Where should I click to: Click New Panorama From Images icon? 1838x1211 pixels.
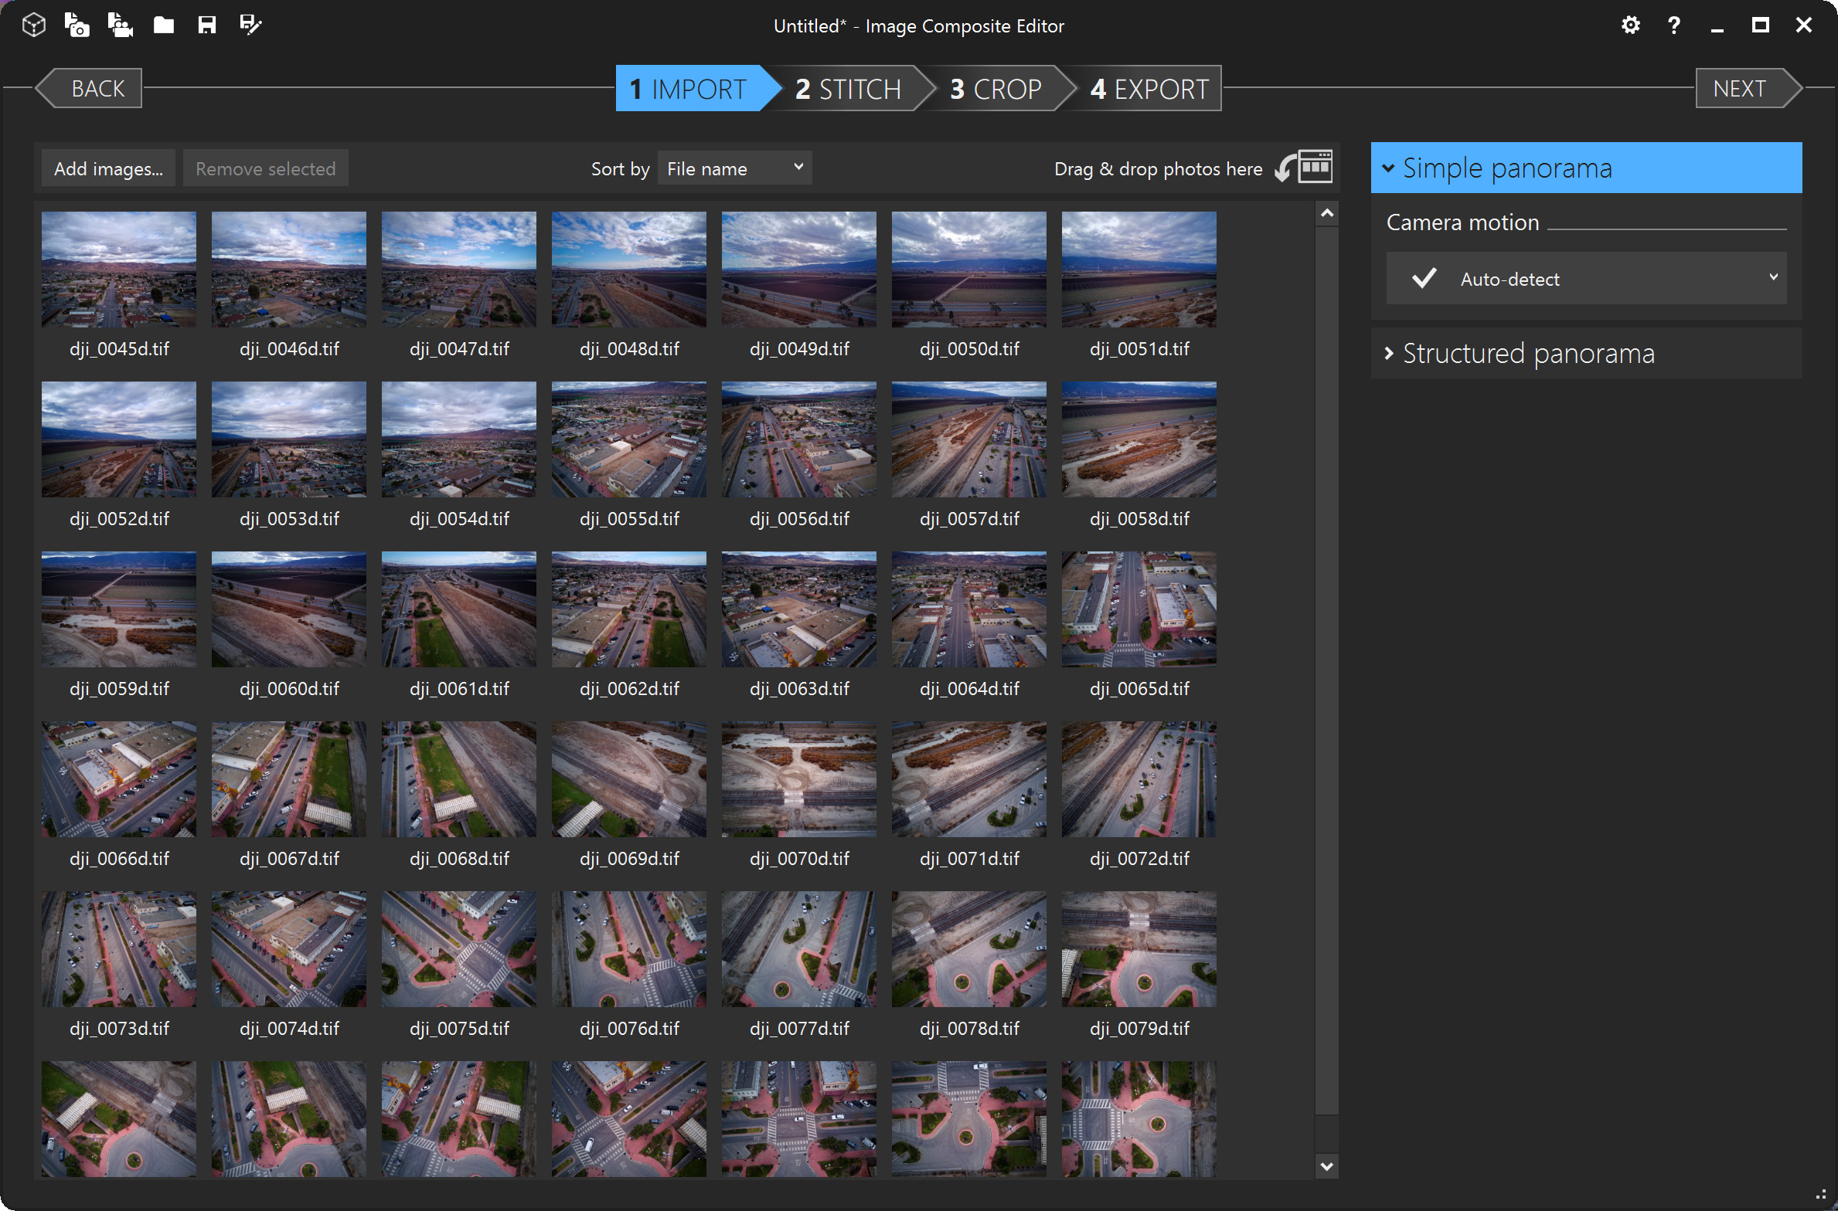[x=77, y=25]
